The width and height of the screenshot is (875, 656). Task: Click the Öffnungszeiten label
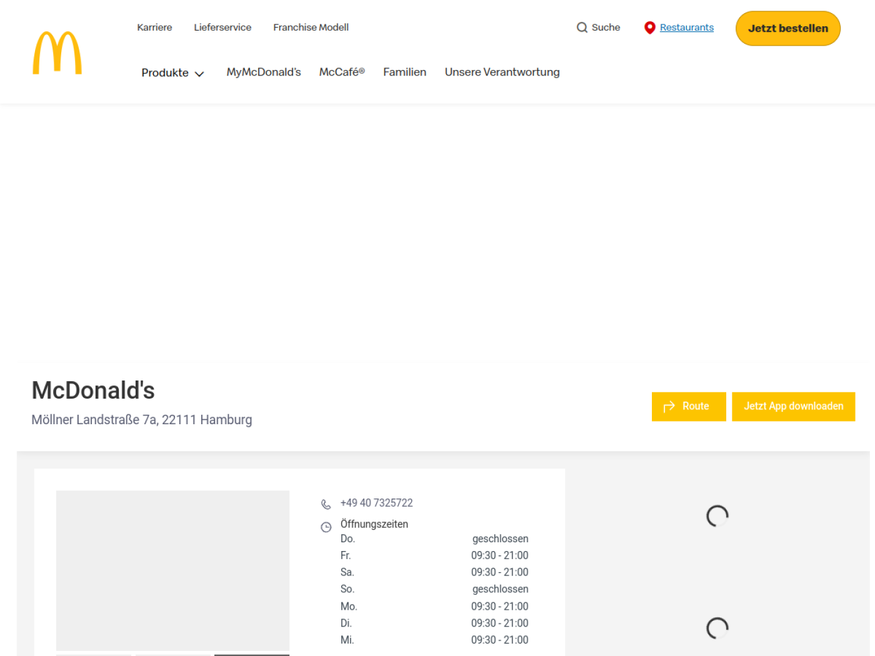[x=374, y=524]
